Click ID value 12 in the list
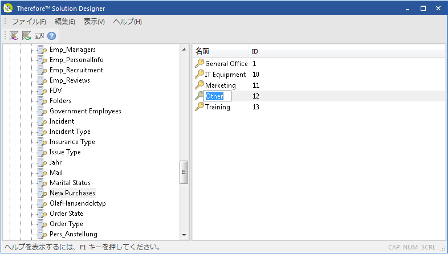The image size is (448, 254). click(256, 96)
